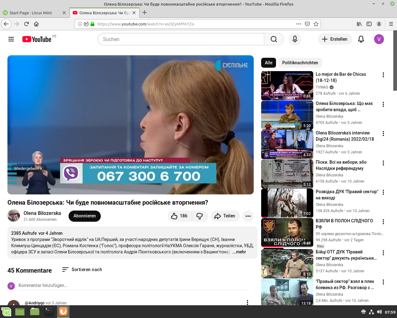The image size is (397, 318).
Task: Open the page actions three-dot menu in URL bar
Action: pyautogui.click(x=299, y=24)
